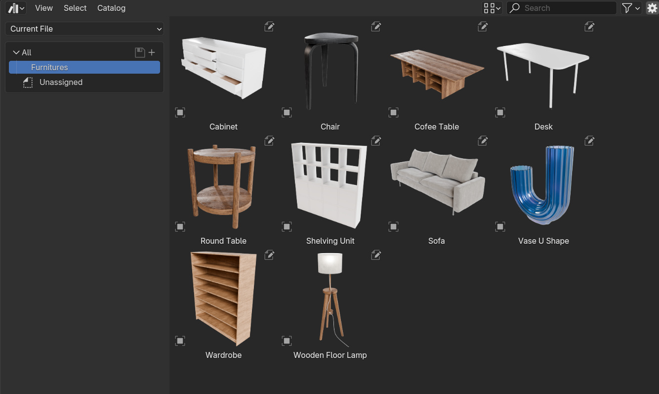659x394 pixels.
Task: Click the object type icon on Desk
Action: pyautogui.click(x=500, y=113)
